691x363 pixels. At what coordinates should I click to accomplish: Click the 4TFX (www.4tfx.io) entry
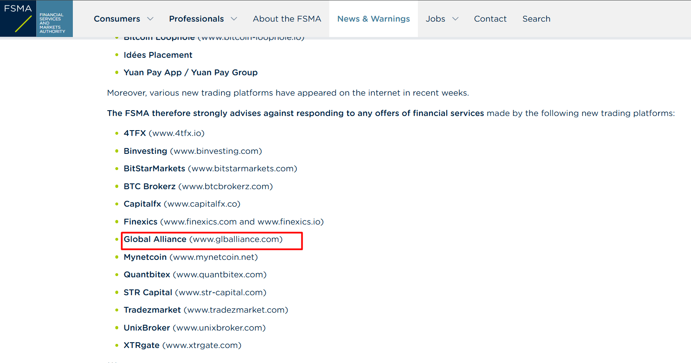pos(164,133)
